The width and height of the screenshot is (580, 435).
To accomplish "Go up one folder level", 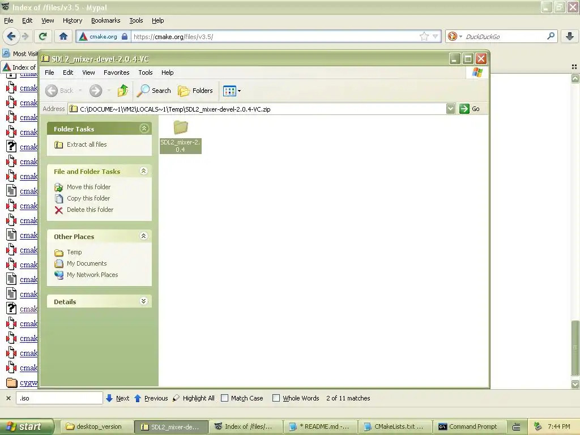I will [123, 91].
